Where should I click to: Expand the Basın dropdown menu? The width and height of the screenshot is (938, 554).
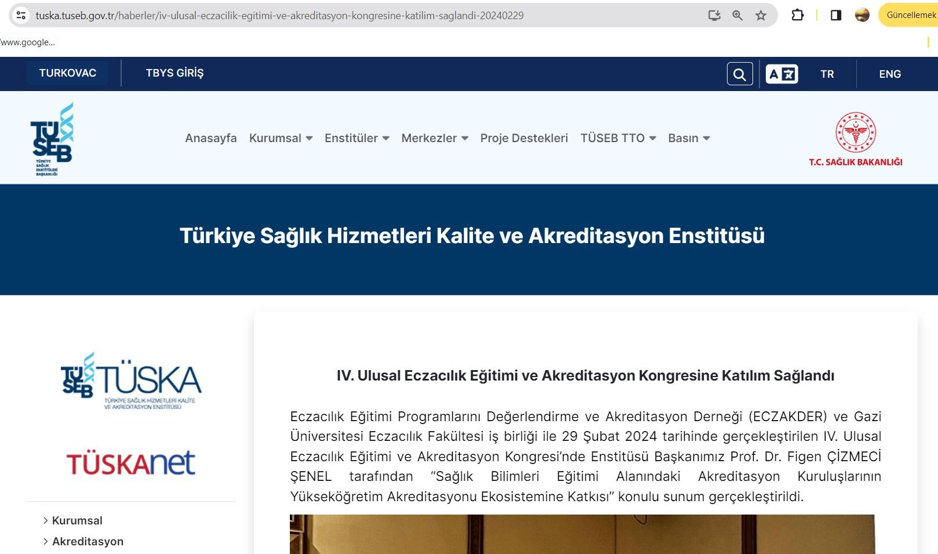[x=689, y=138]
